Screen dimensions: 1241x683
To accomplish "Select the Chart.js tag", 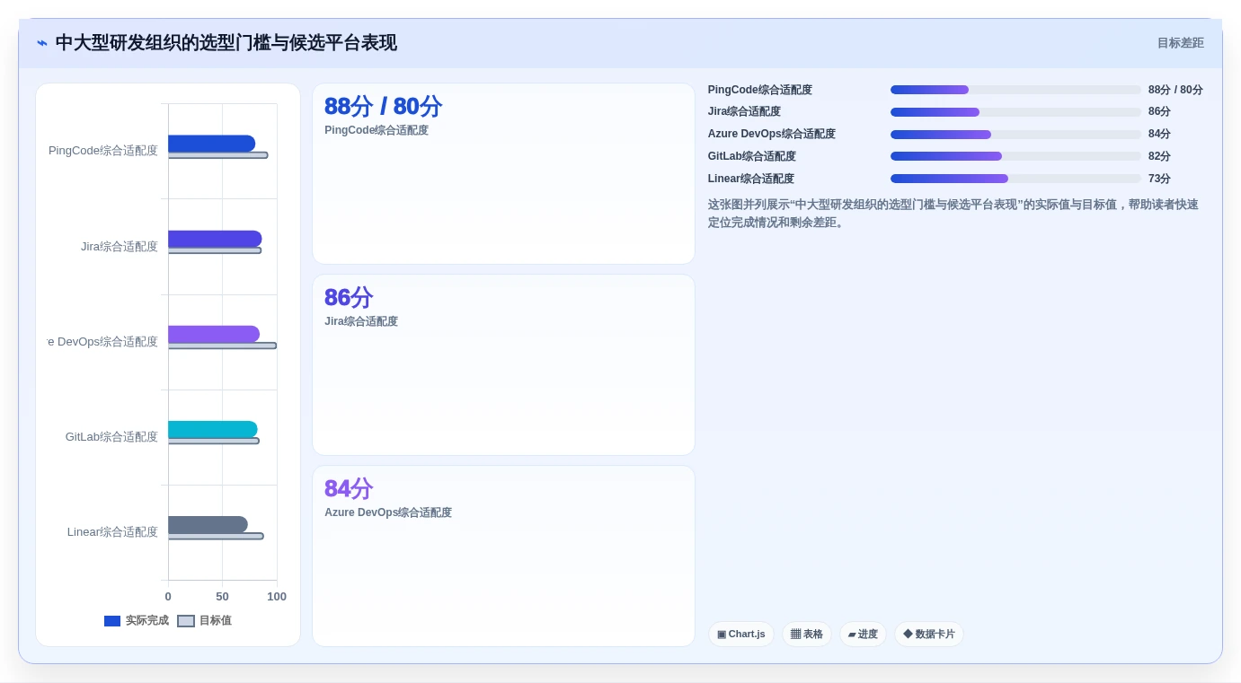I will 741,634.
